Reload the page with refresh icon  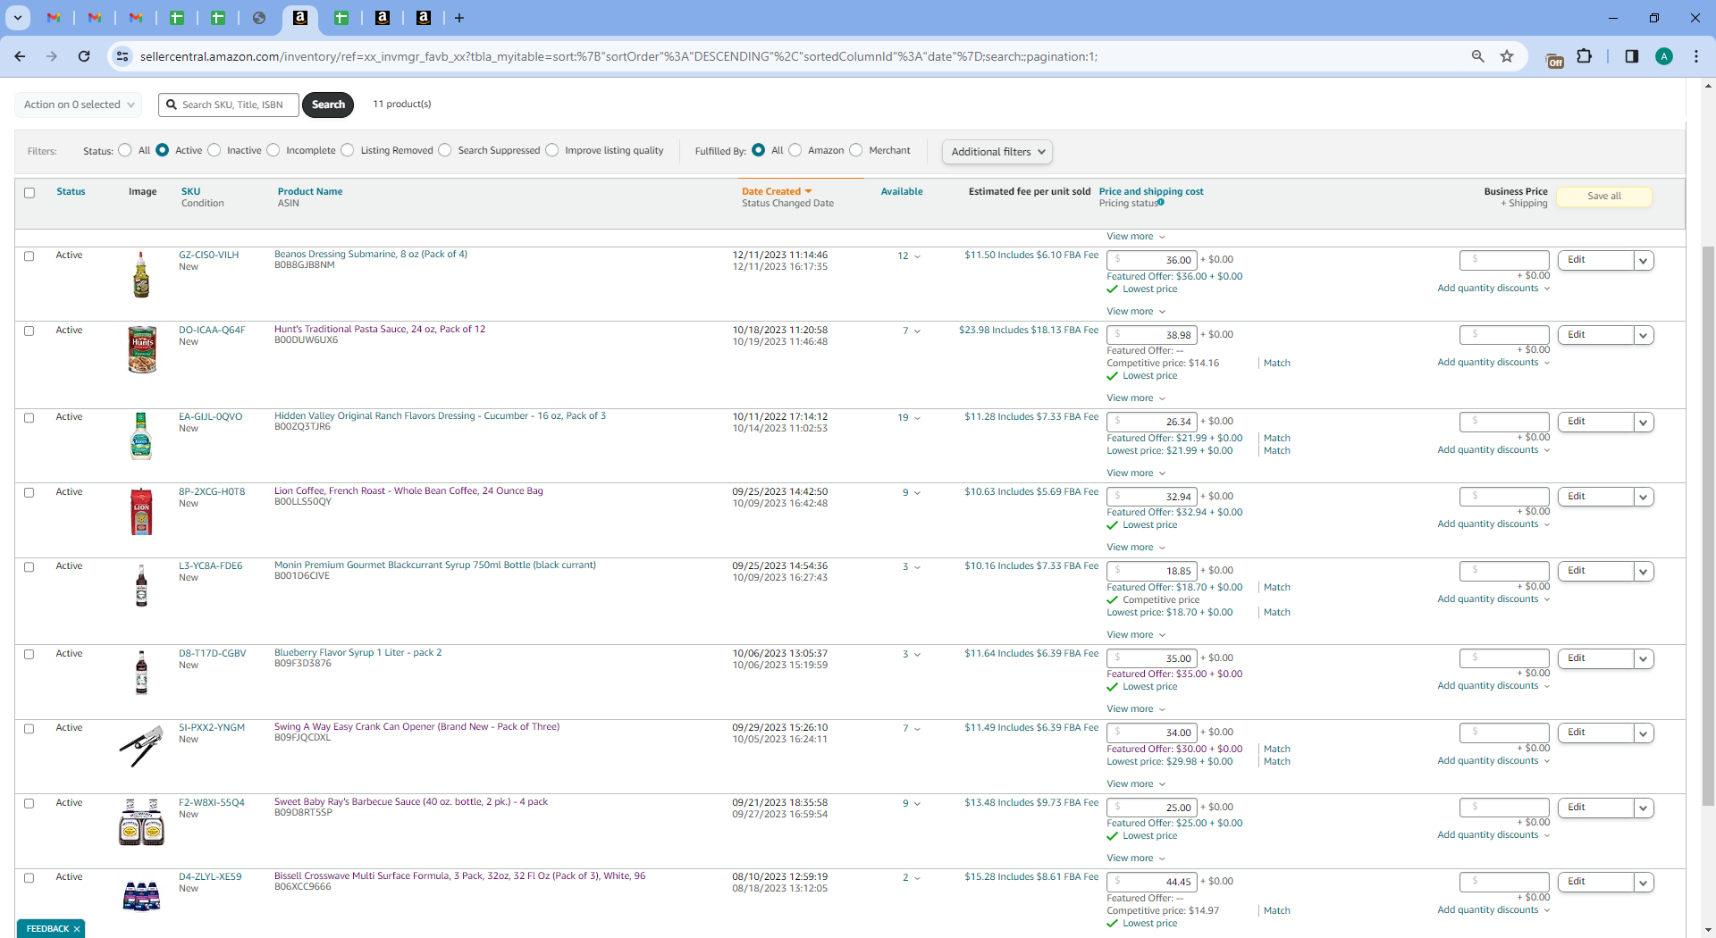click(84, 56)
